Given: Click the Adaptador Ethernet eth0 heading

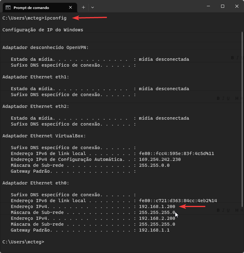Looking at the screenshot, I should coord(36,183).
